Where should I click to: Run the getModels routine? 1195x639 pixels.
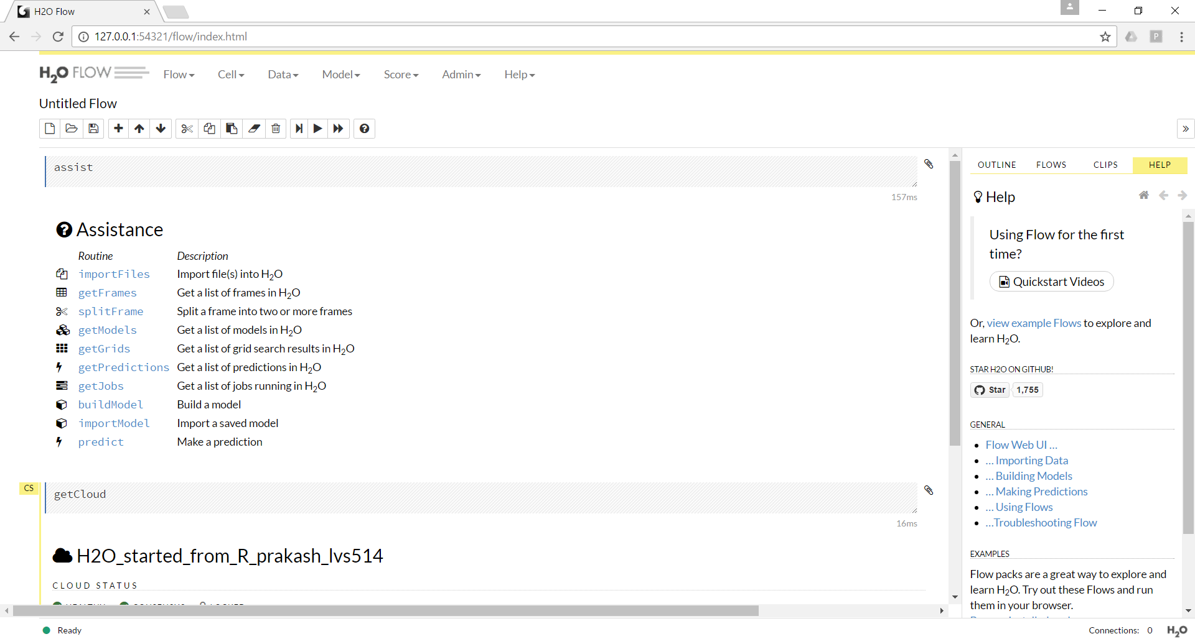click(x=107, y=330)
